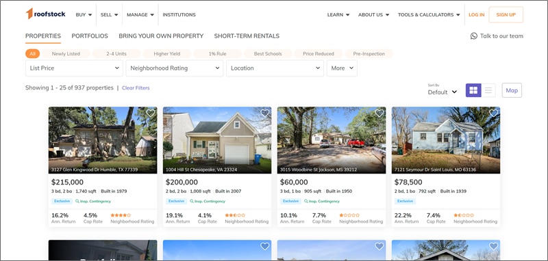This screenshot has height=261, width=548.
Task: Click the $215,000 price text
Action: point(67,182)
